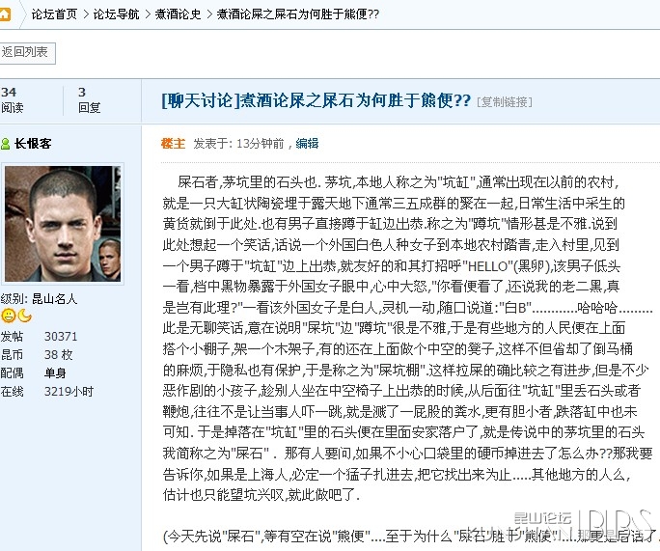Click the smiley face level icon
Screen dimensions: 660x551
8,316
